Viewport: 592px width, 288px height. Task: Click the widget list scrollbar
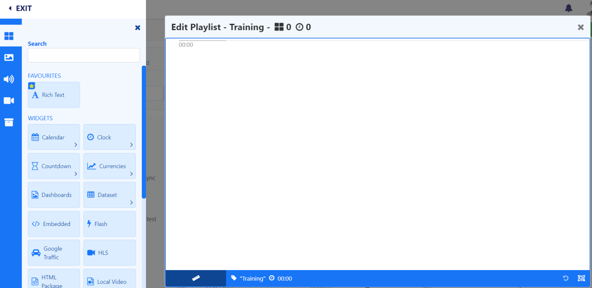(x=144, y=132)
